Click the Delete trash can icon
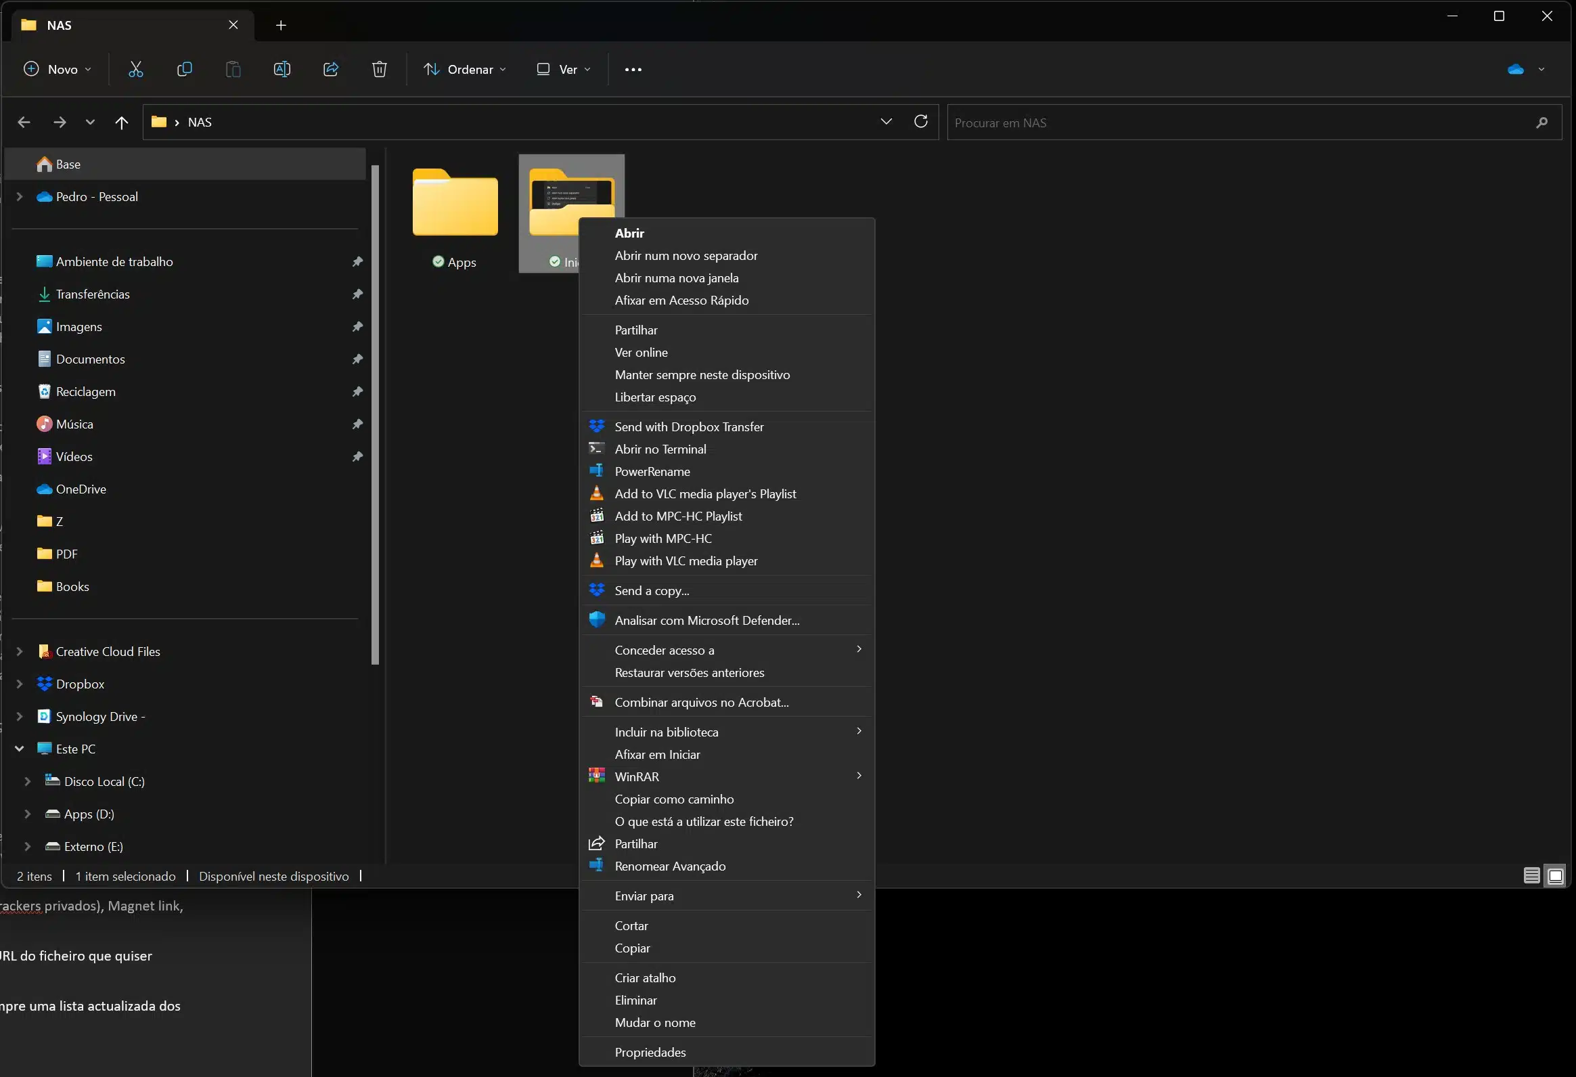The image size is (1576, 1077). click(380, 69)
